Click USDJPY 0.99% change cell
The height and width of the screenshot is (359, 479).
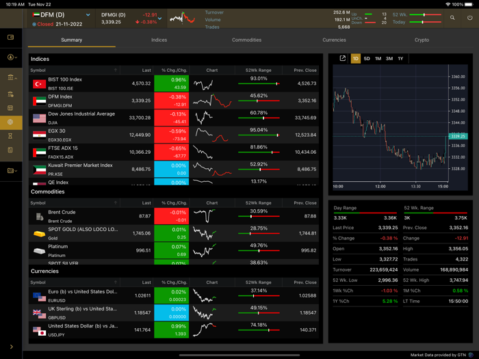[171, 330]
